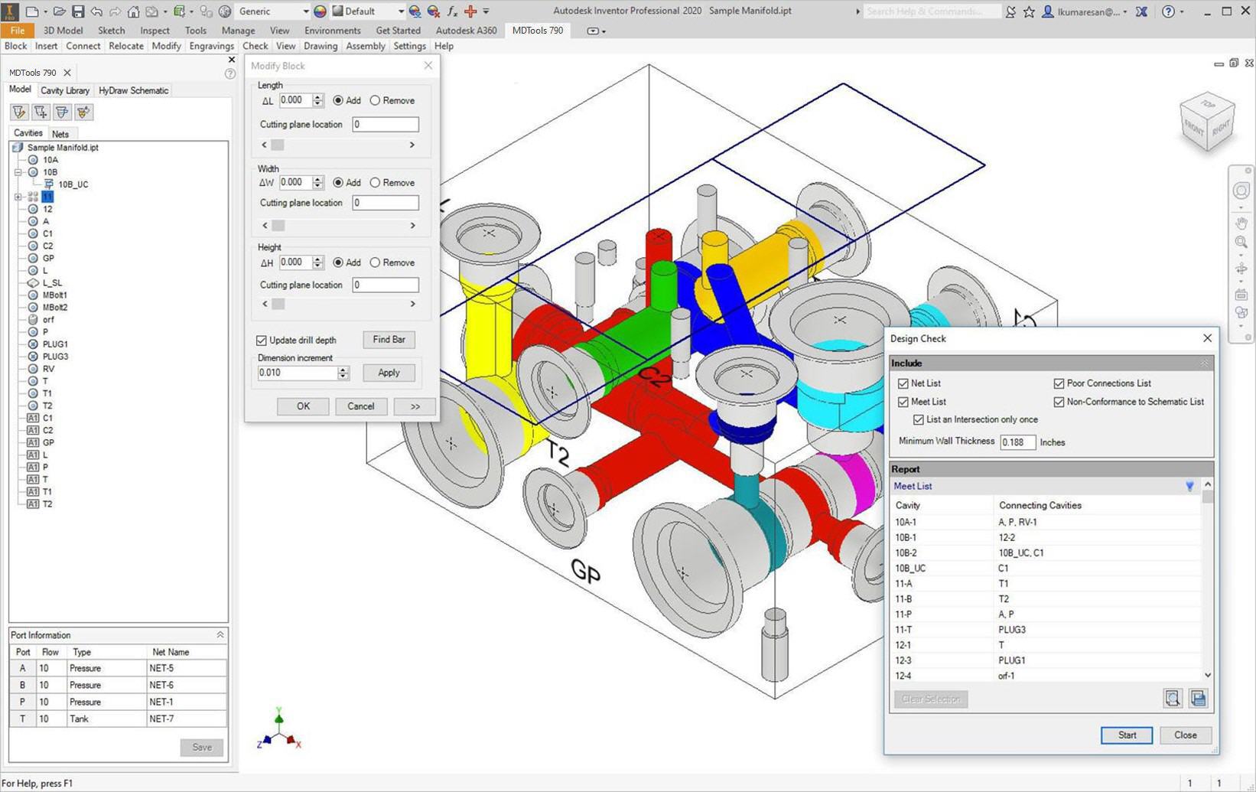Open the Engravings menu
The image size is (1256, 792).
coord(212,46)
